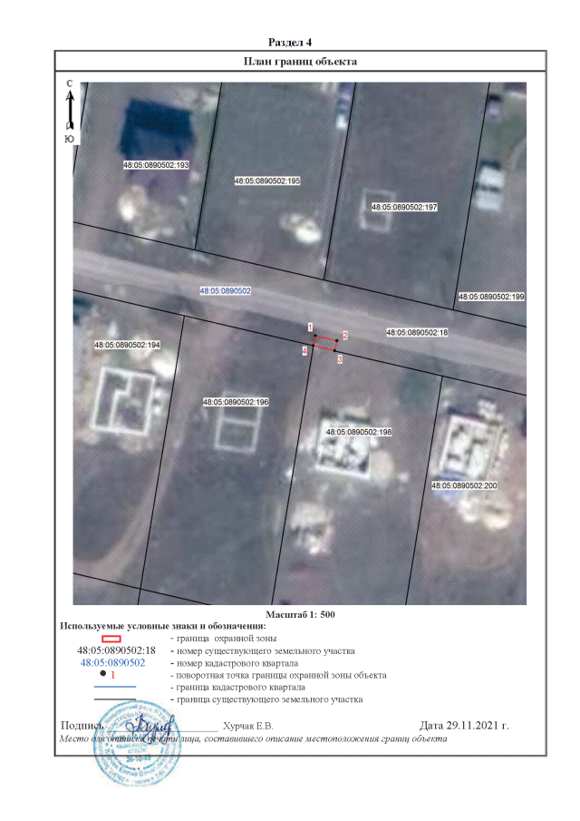The width and height of the screenshot is (580, 821).
Task: Click the black turning point dot in legend
Action: (104, 675)
